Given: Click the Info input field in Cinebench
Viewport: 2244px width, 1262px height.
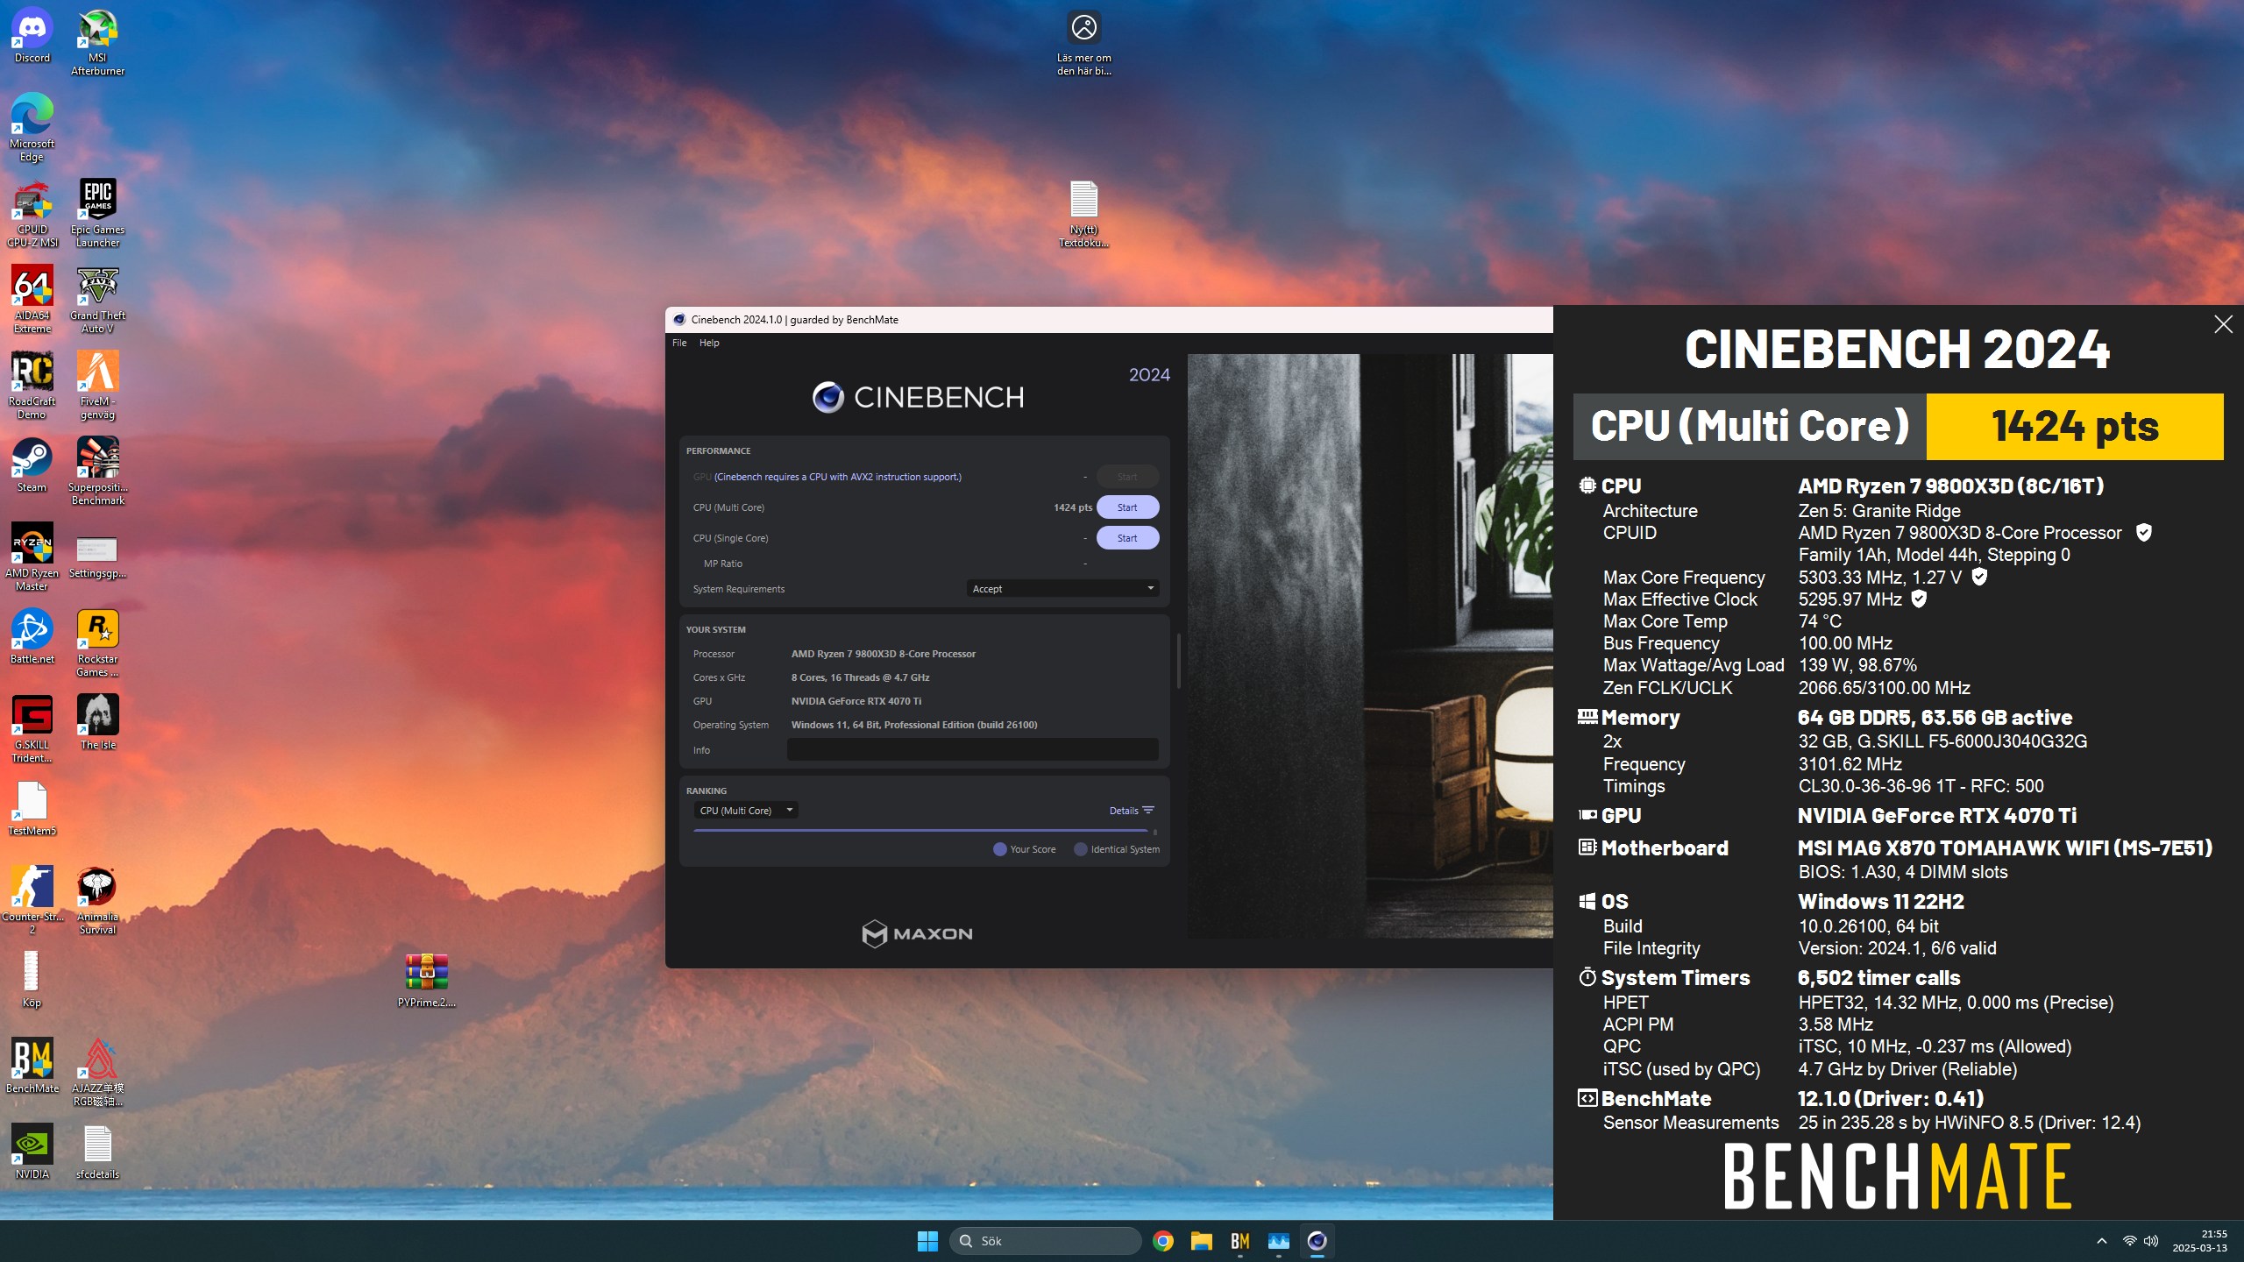Looking at the screenshot, I should pyautogui.click(x=972, y=749).
